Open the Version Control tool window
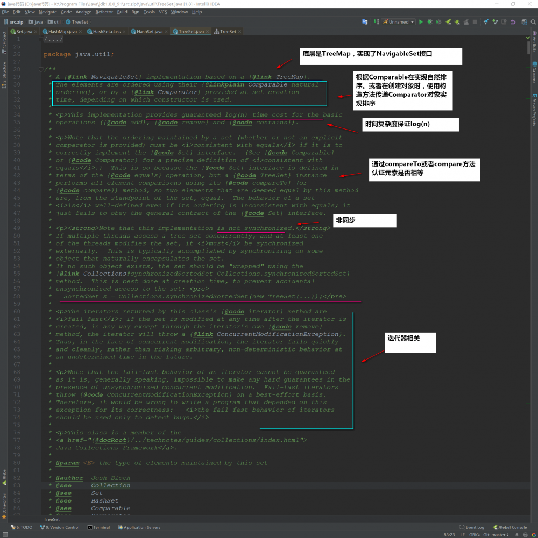 (60, 527)
